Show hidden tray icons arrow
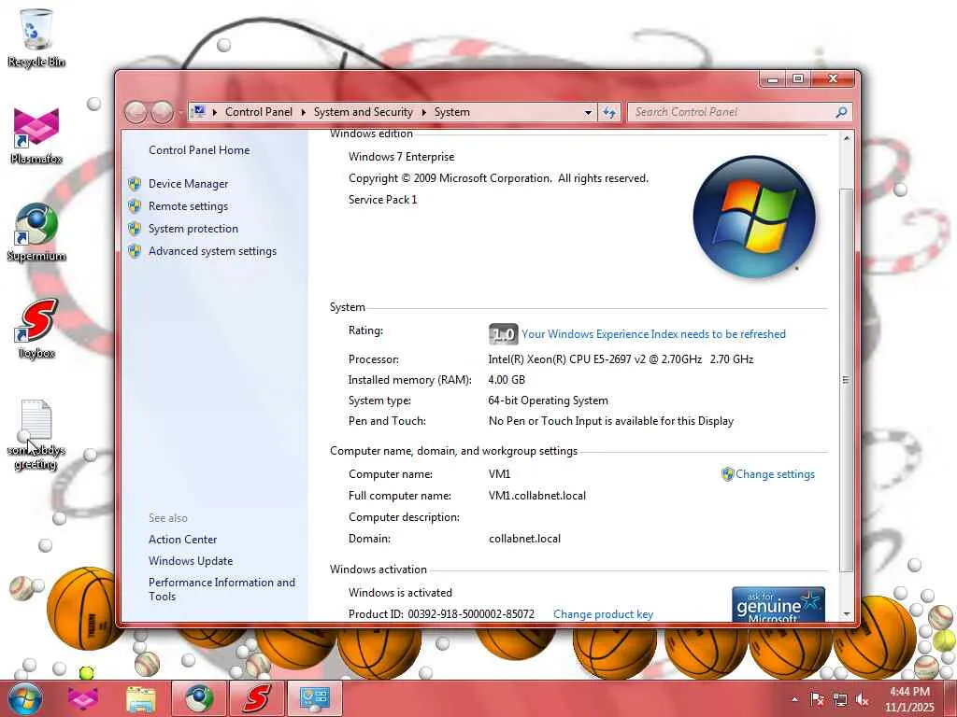Image resolution: width=957 pixels, height=717 pixels. point(794,699)
